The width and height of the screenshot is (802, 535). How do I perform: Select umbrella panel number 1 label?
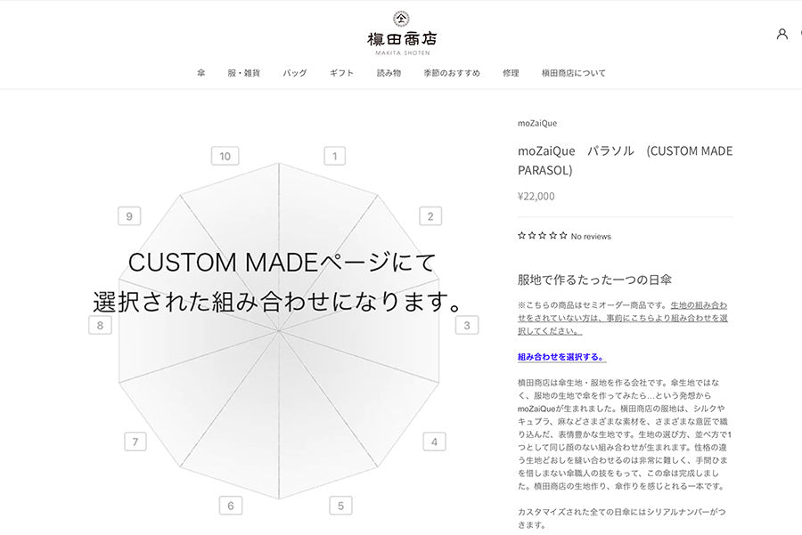[334, 157]
